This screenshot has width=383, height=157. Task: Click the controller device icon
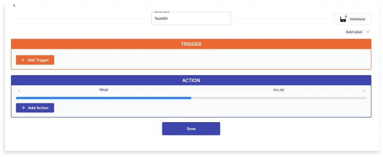[343, 19]
